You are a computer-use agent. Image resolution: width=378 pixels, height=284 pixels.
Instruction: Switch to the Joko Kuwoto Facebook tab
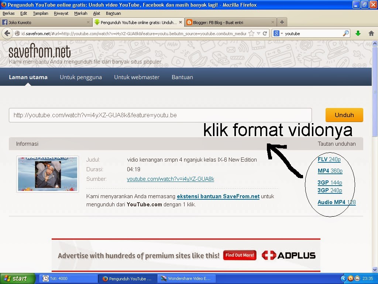click(46, 22)
